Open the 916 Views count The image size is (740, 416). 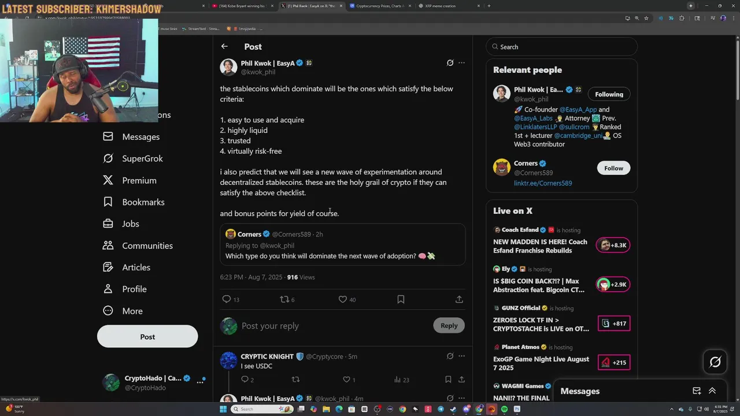click(301, 277)
